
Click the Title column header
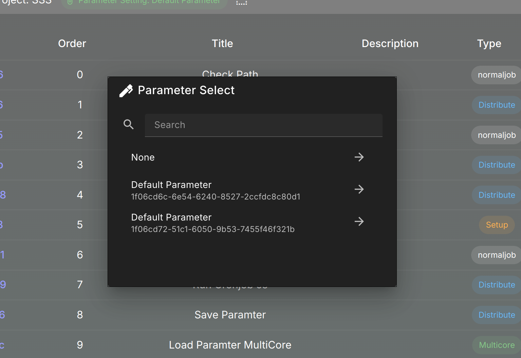click(x=222, y=43)
